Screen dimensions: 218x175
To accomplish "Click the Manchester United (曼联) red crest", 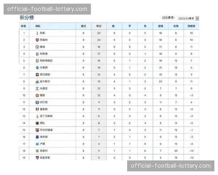I will 37,96.
